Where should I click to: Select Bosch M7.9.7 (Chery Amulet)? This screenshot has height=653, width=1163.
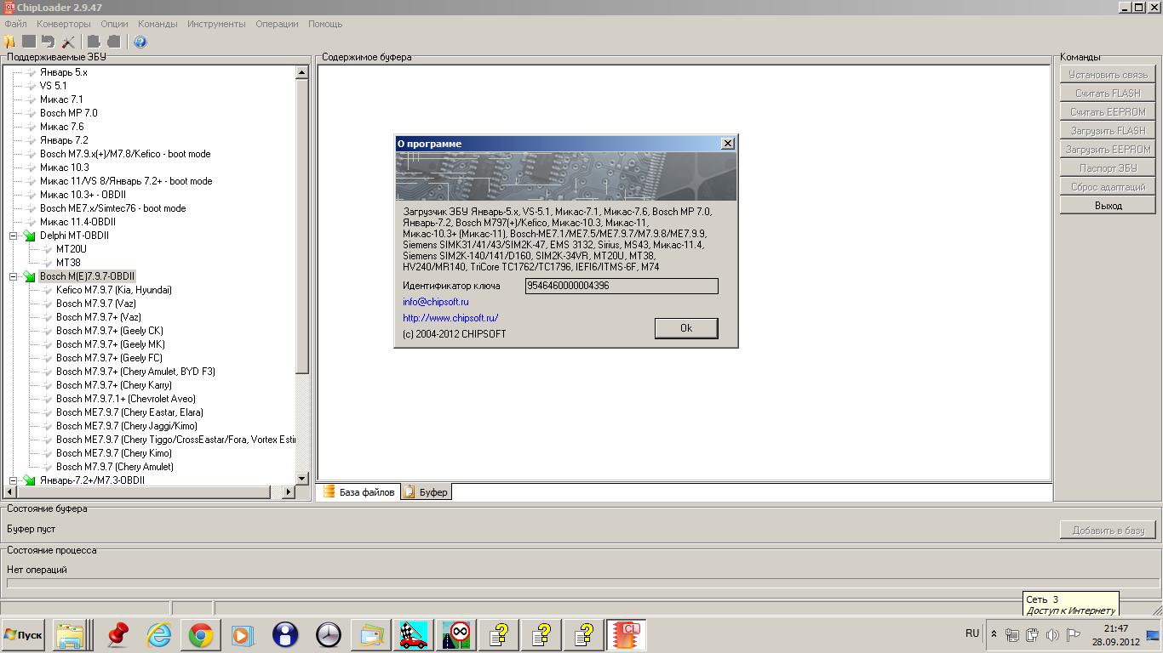pos(115,467)
